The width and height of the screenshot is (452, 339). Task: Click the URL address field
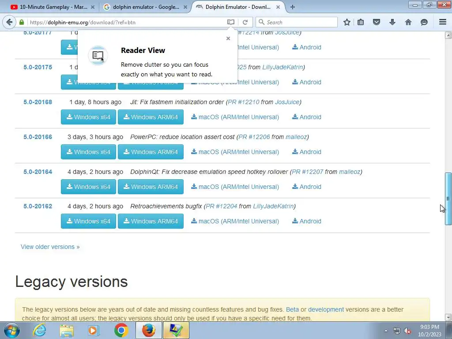[127, 22]
